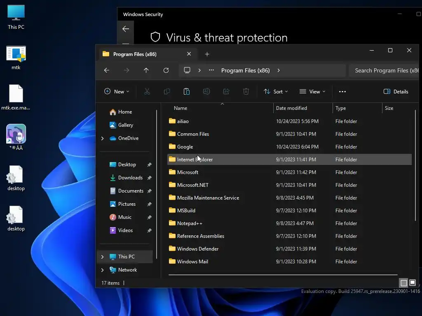Show hidden breadcrumb path ellipsis

click(211, 70)
